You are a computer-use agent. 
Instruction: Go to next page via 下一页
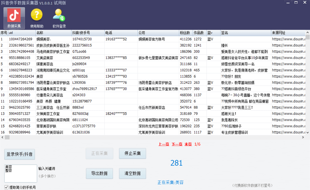tap(177, 144)
